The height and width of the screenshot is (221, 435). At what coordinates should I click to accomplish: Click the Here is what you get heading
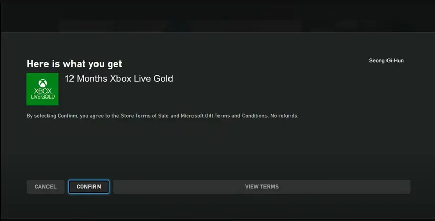[x=74, y=64]
